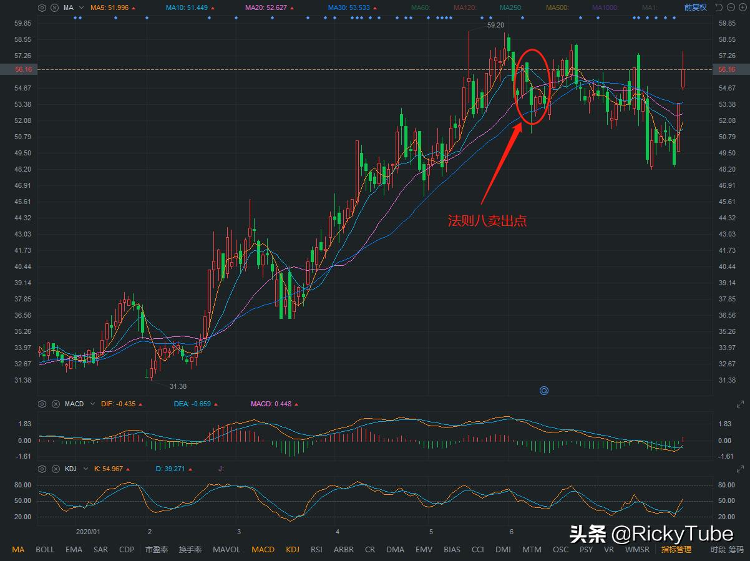The image size is (750, 561).
Task: Zoom out chart with minus icon
Action: [730, 7]
